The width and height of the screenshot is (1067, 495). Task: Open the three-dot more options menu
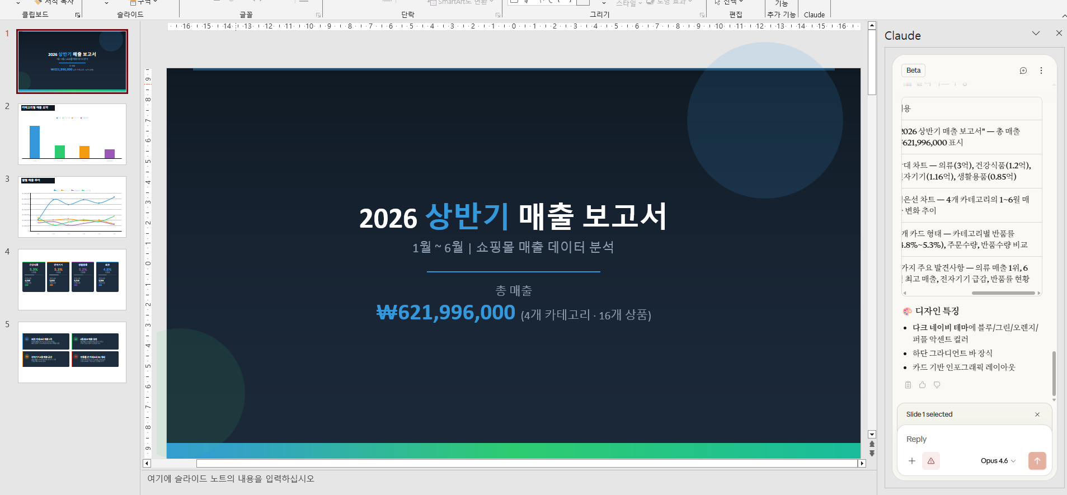(1041, 70)
